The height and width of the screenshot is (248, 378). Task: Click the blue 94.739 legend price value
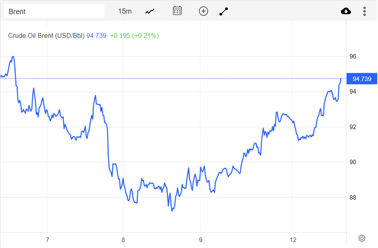click(96, 36)
